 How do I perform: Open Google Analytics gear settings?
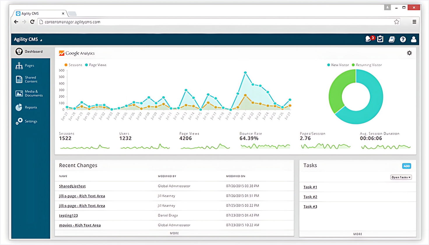[409, 53]
